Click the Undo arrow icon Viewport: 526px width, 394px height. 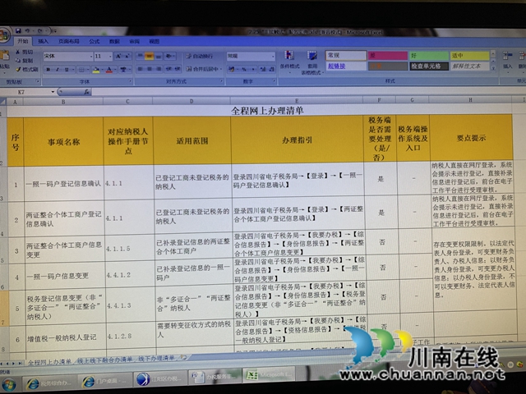tap(27, 31)
